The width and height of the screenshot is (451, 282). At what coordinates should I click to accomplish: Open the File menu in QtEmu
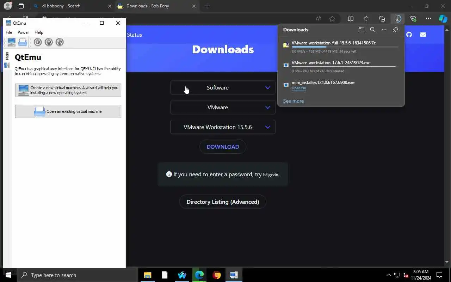pos(9,32)
